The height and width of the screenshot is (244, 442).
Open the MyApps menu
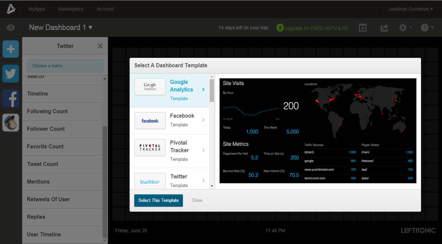[37, 9]
